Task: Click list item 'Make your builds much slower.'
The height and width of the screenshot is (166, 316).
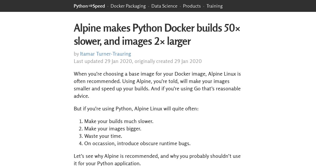Action: click(119, 121)
